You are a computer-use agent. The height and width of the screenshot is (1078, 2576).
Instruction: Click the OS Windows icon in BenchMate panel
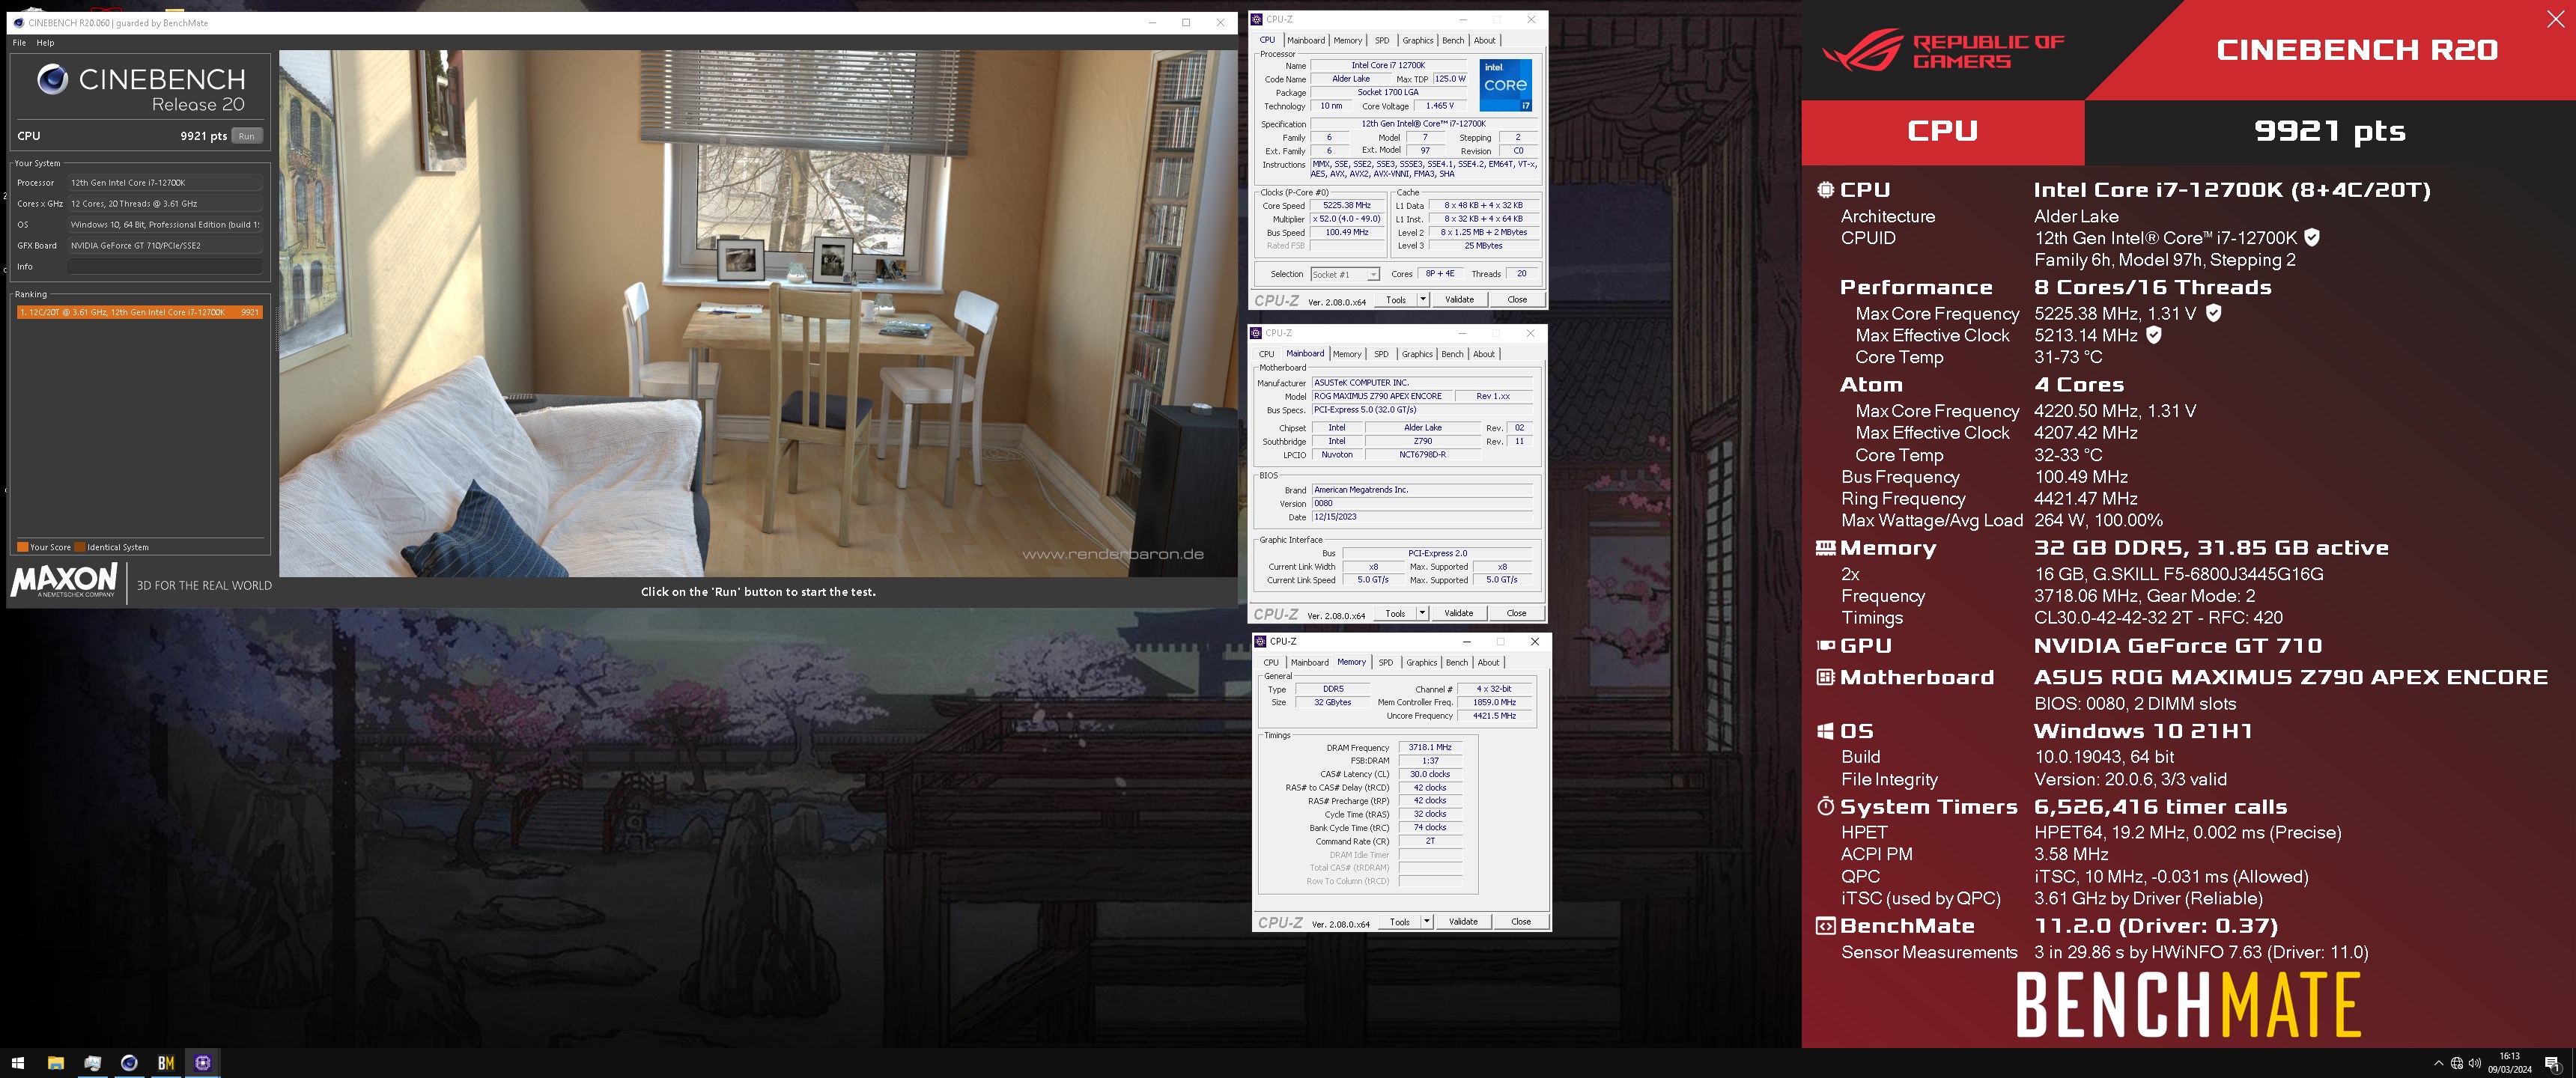pos(1825,731)
